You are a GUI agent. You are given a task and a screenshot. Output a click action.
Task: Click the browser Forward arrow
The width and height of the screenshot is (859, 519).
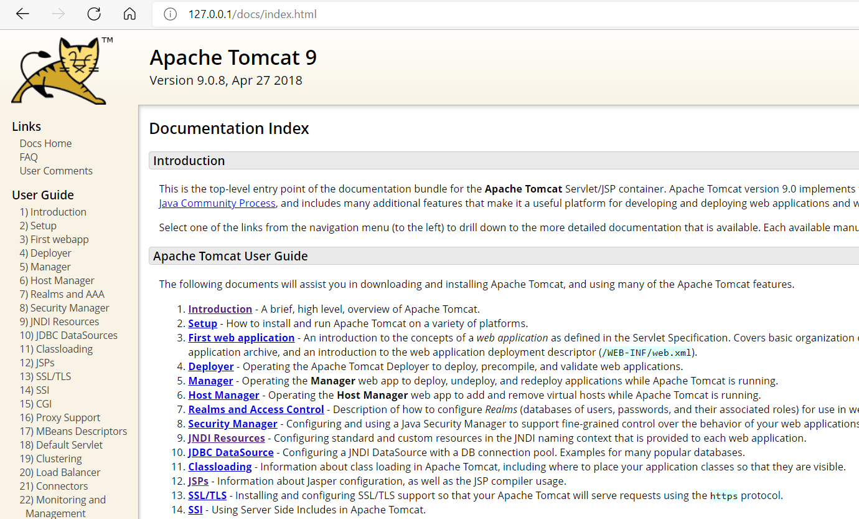point(59,14)
